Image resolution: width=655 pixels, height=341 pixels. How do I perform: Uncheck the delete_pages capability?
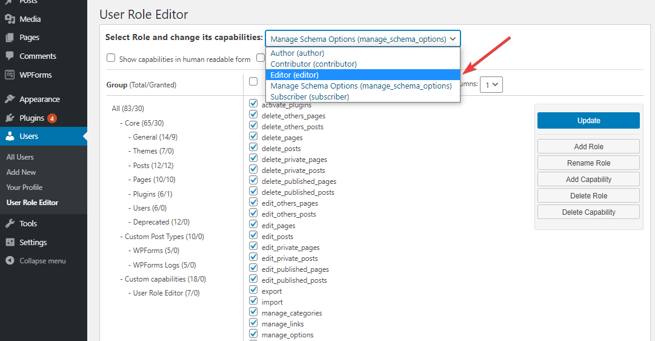[x=253, y=136]
